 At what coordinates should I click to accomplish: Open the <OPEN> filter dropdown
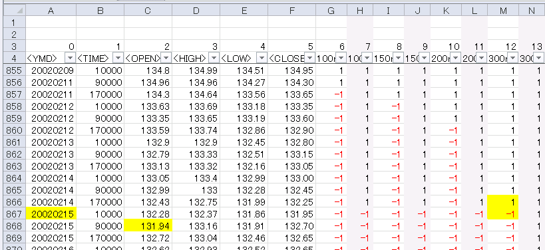pos(166,58)
